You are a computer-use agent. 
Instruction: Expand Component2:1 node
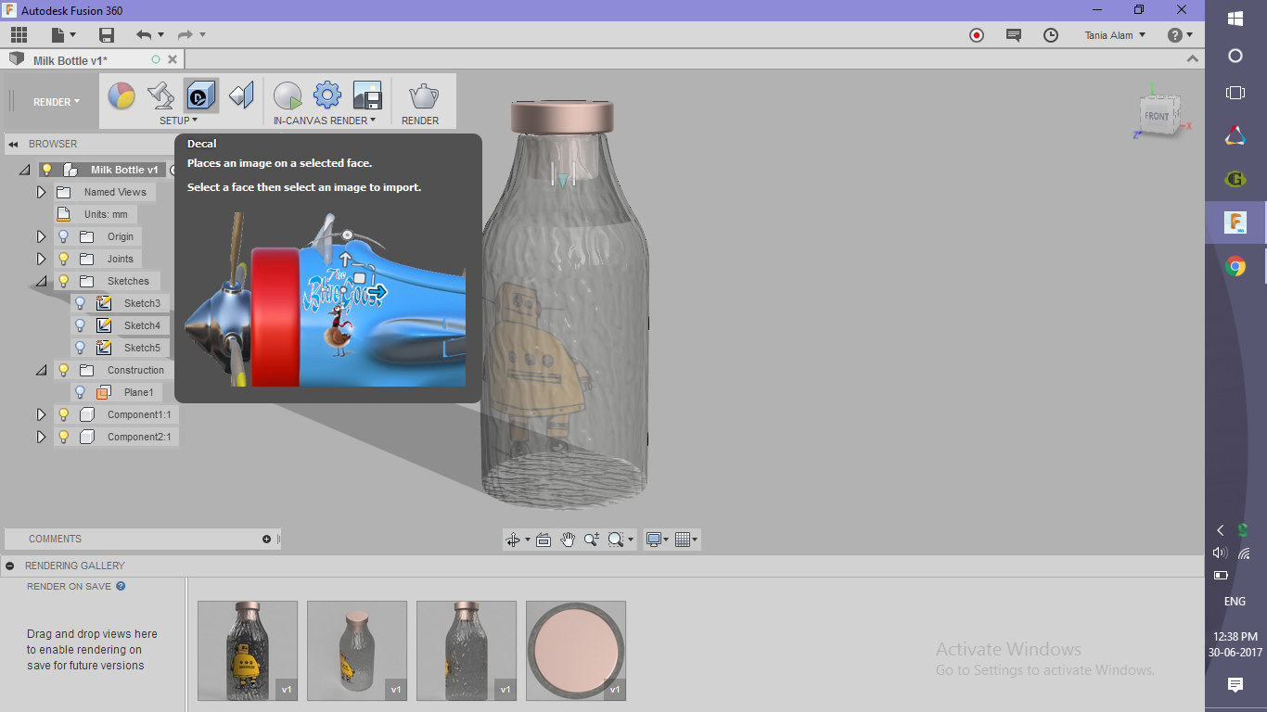click(x=41, y=437)
